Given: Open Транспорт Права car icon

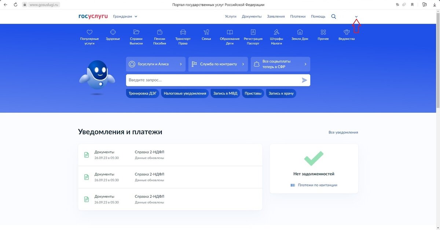Looking at the screenshot, I should (183, 32).
